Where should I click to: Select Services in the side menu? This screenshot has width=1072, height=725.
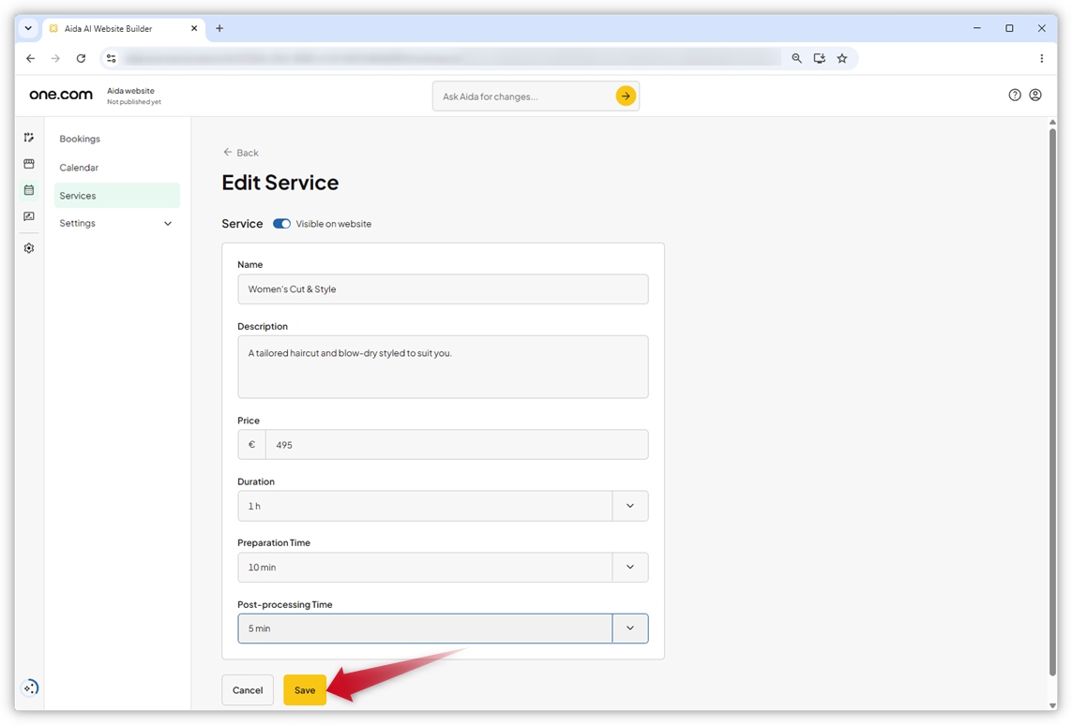pyautogui.click(x=117, y=195)
